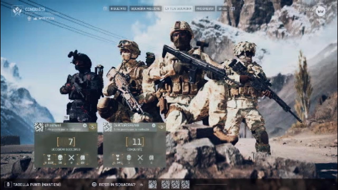Open the round profile avatar at top right
Screen dimensions: 338x190
click(320, 11)
